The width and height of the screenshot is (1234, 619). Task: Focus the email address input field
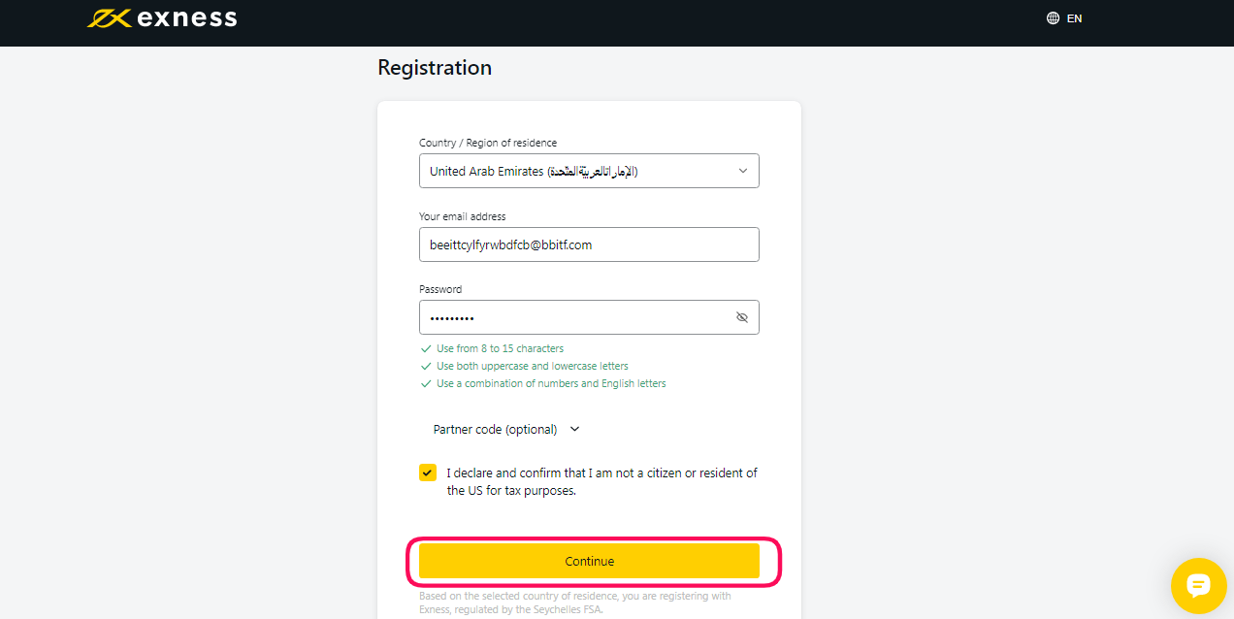[589, 244]
